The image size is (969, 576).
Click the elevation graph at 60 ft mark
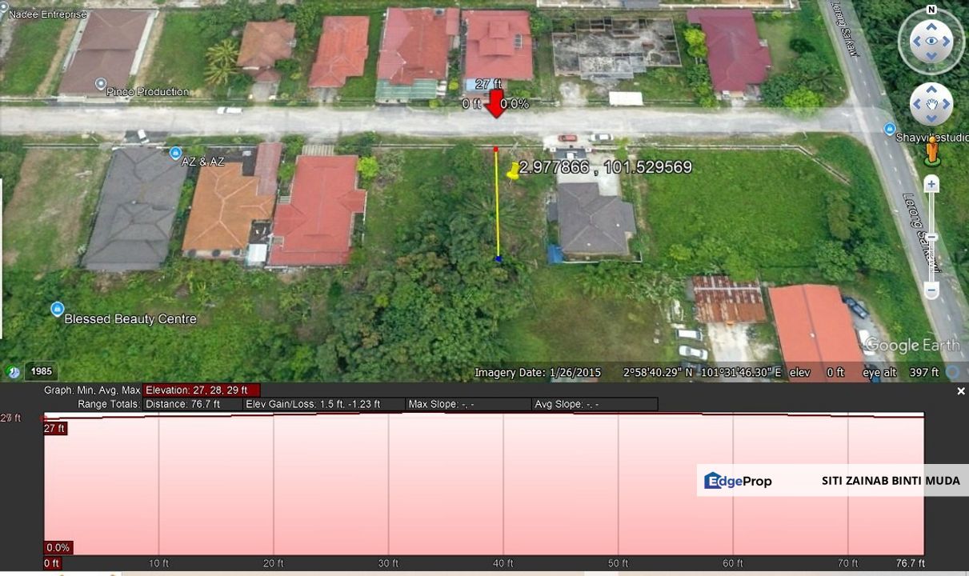[x=733, y=484]
